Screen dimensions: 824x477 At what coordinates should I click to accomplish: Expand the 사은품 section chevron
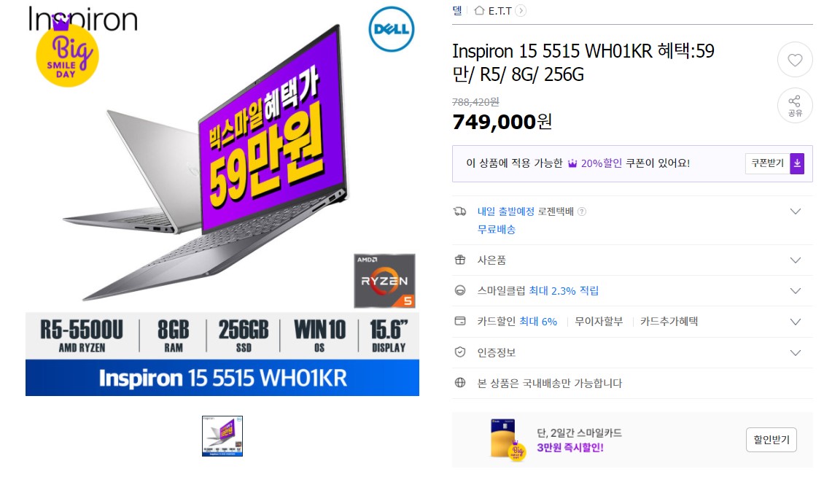coord(796,260)
